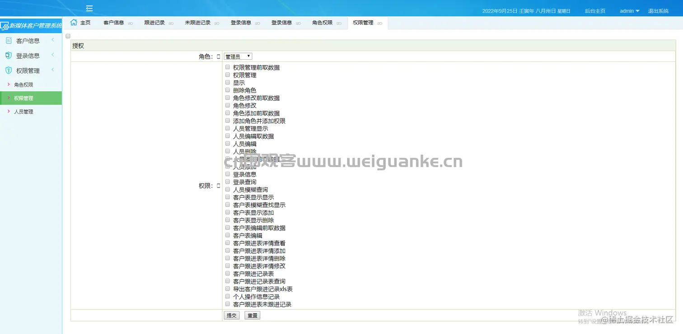683x334 pixels.
Task: Check the 权限管理前取数据 checkbox
Action: [x=228, y=67]
